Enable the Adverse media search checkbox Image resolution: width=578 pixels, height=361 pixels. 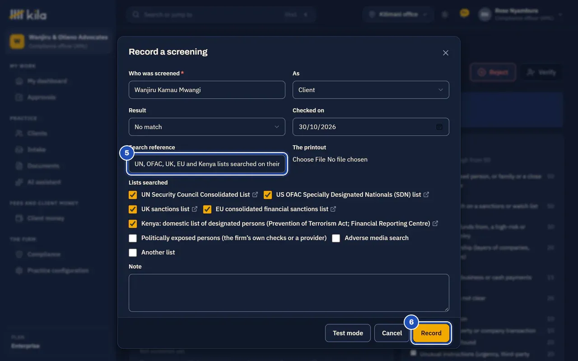point(336,238)
